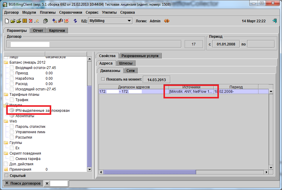The height and width of the screenshot is (190, 282).
Task: Click the curved orange arrow toolbar icon
Action: click(37, 21)
